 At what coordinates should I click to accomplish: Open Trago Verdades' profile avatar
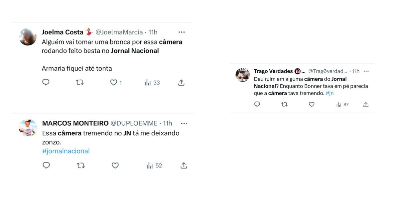(x=242, y=75)
